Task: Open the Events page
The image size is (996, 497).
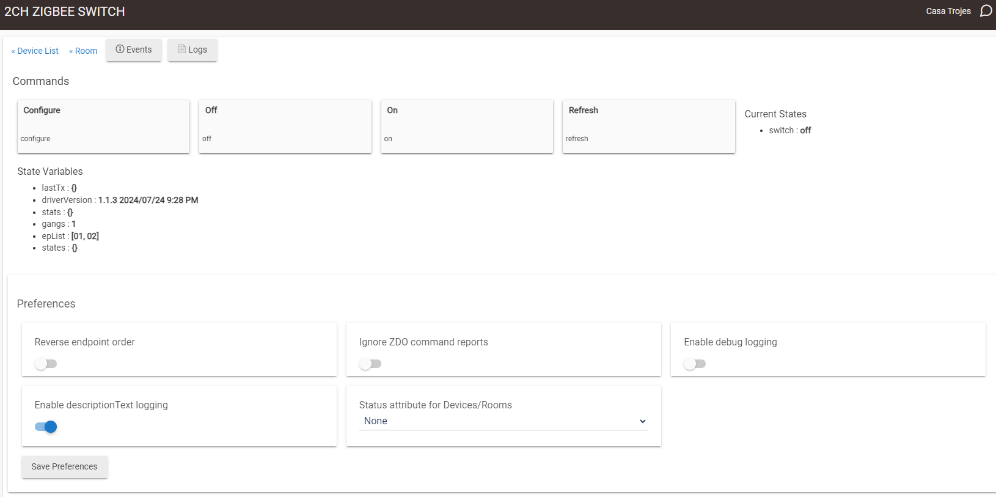Action: pyautogui.click(x=134, y=50)
